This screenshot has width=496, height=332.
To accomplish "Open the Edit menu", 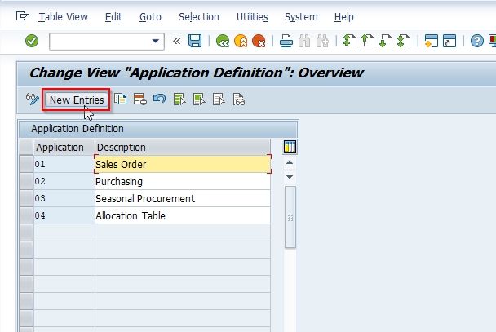I will (x=113, y=17).
